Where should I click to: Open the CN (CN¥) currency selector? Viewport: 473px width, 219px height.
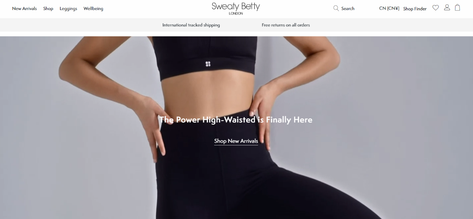point(389,8)
